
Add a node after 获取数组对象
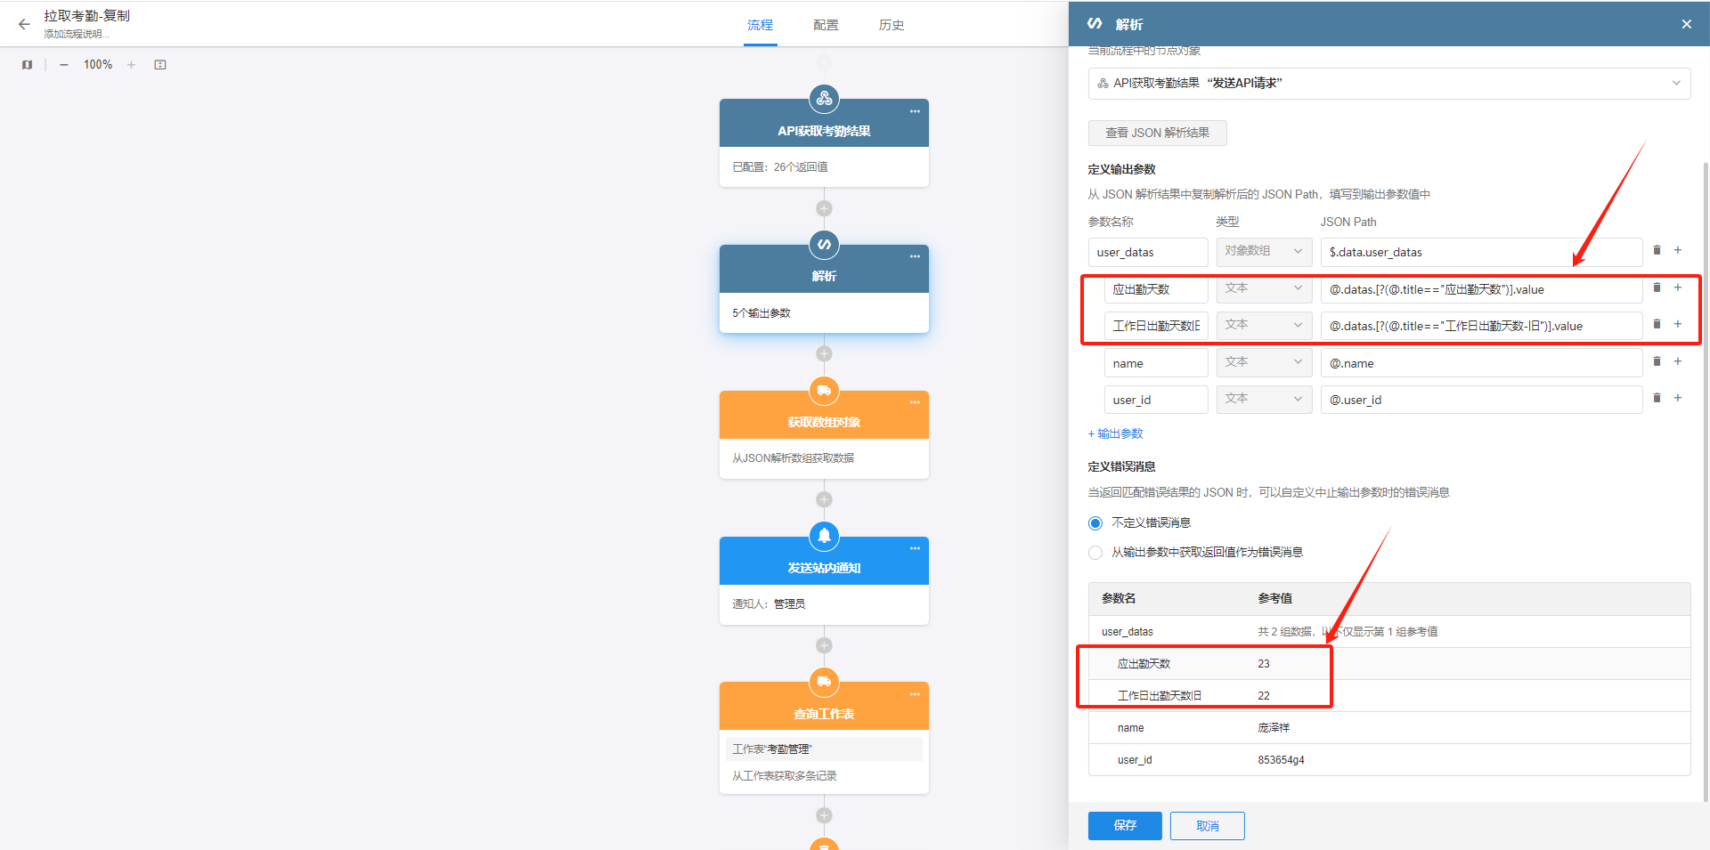pos(824,499)
